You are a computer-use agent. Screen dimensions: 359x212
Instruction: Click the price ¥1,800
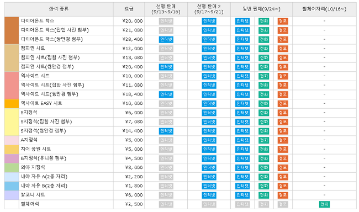pyautogui.click(x=134, y=186)
